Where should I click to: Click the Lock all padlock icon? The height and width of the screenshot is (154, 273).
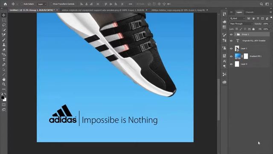click(253, 29)
